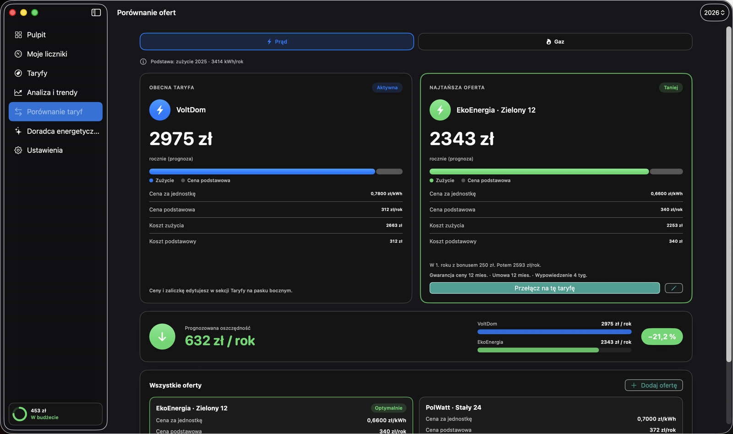
Task: Click the 312 zł/rok base price
Action: pyautogui.click(x=392, y=210)
